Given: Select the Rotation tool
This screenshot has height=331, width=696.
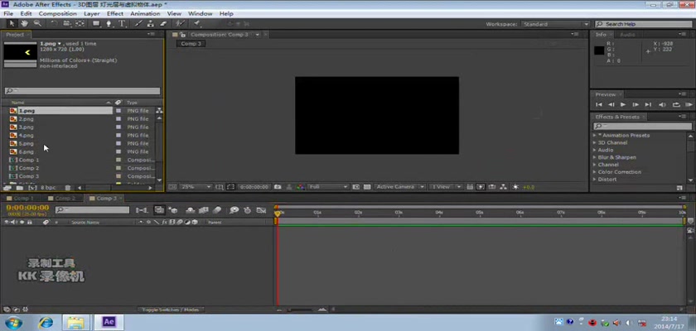Looking at the screenshot, I should pyautogui.click(x=54, y=23).
